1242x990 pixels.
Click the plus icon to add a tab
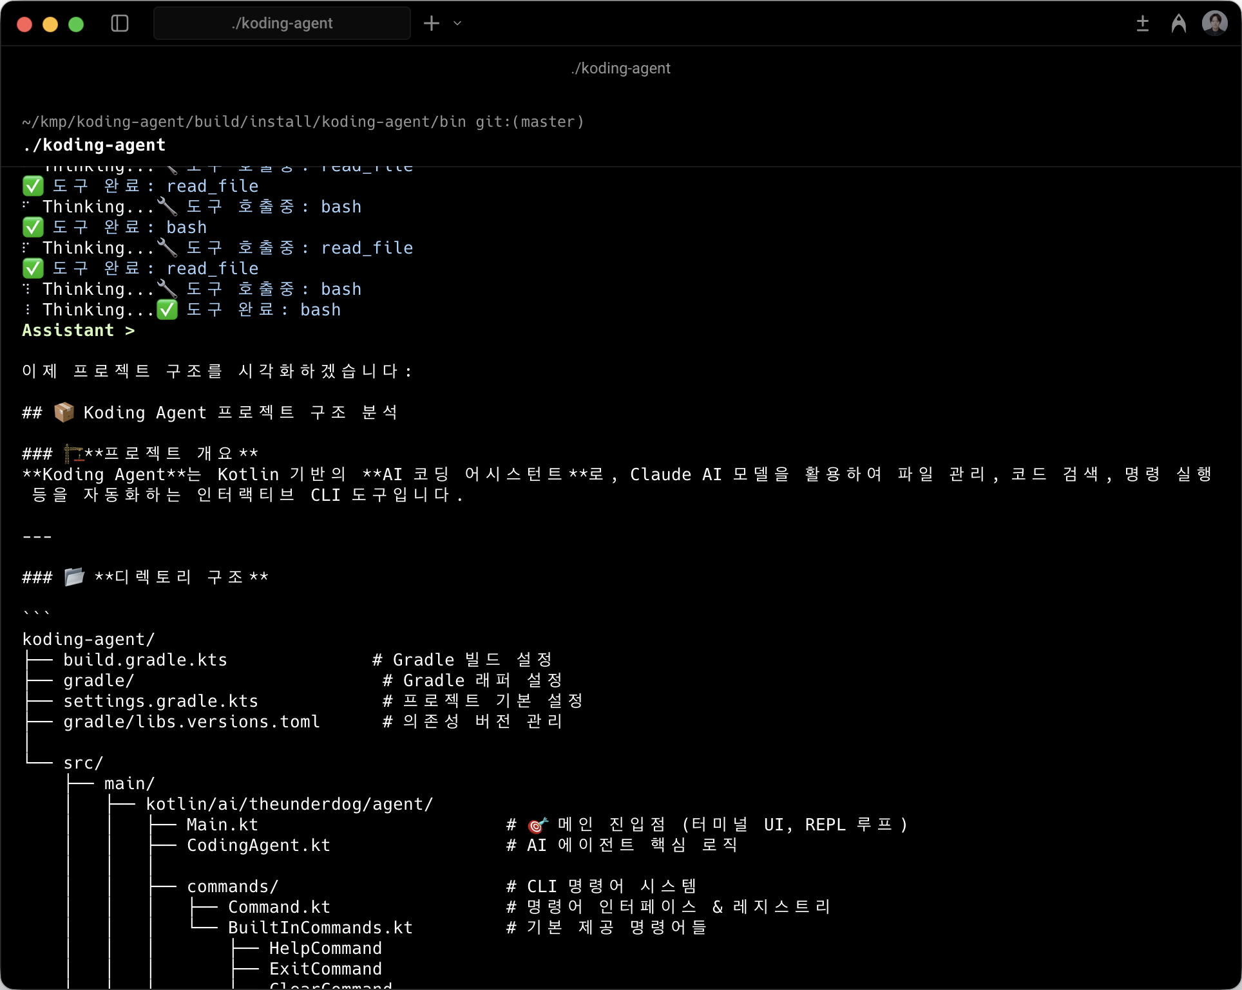[x=431, y=24]
